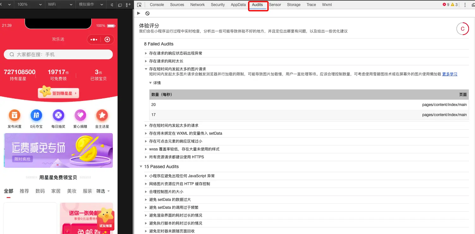The height and width of the screenshot is (234, 475).
Task: Switch to the Wxml tab
Action: pyautogui.click(x=327, y=5)
